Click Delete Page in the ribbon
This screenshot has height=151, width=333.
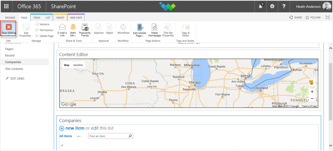[x=44, y=36]
